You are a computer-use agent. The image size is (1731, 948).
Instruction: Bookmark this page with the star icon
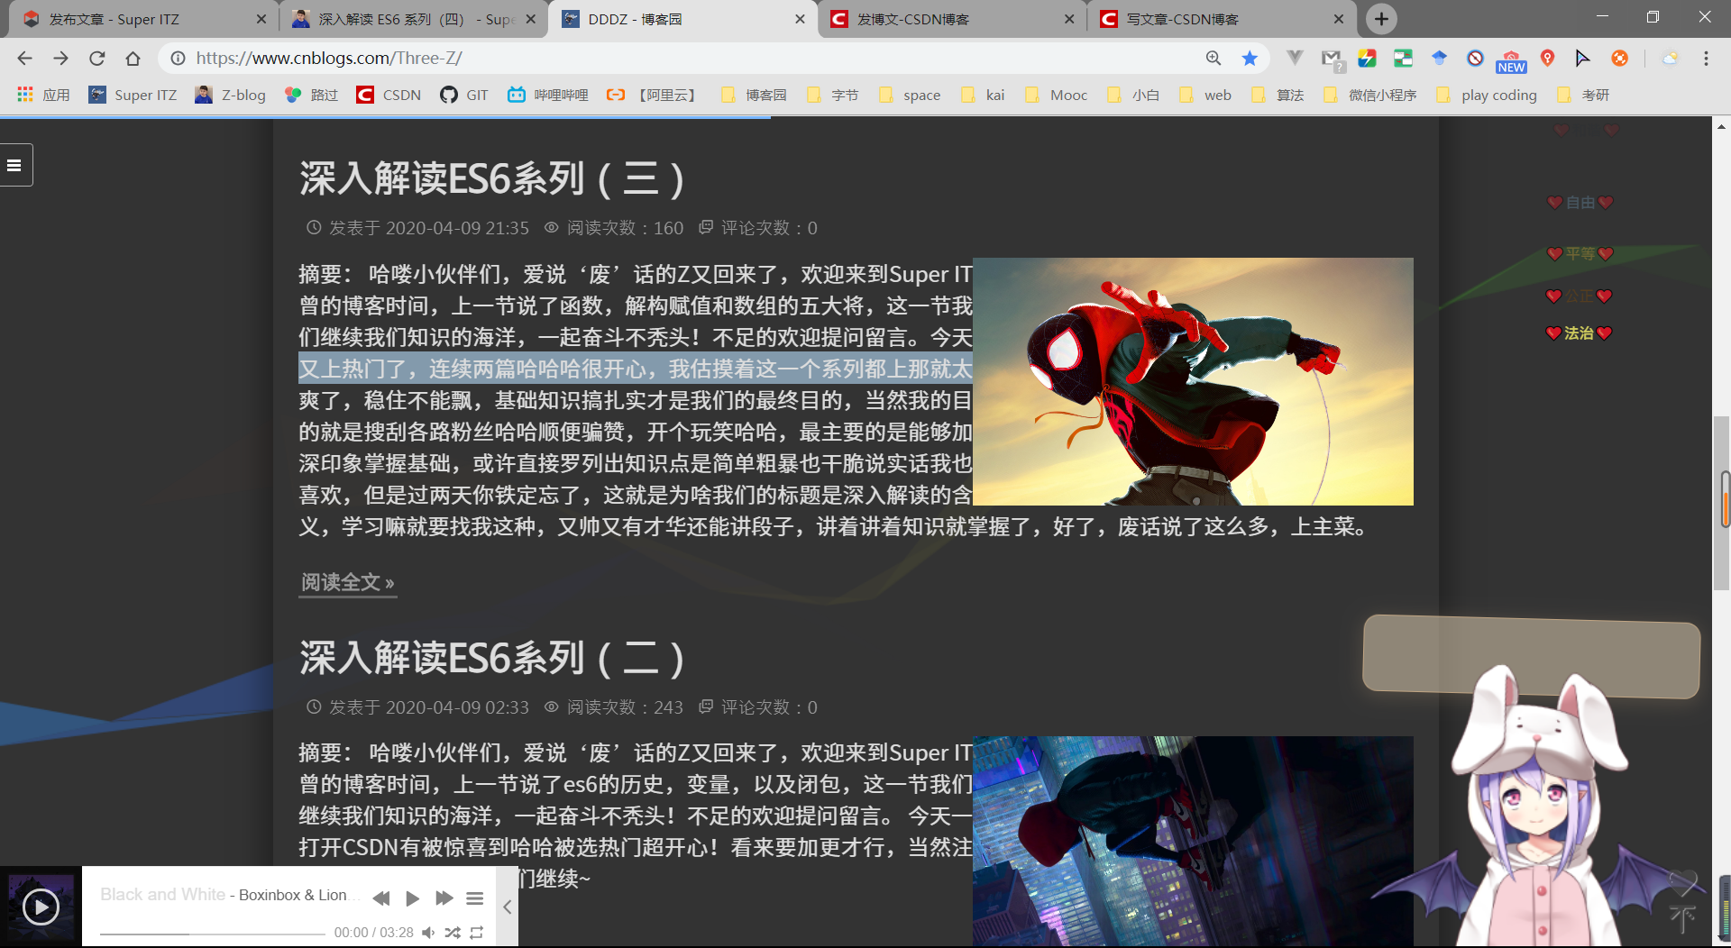tap(1249, 58)
